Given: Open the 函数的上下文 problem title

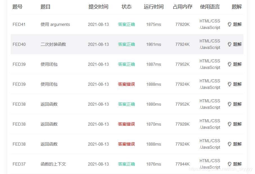Looking at the screenshot, I should (x=53, y=164).
